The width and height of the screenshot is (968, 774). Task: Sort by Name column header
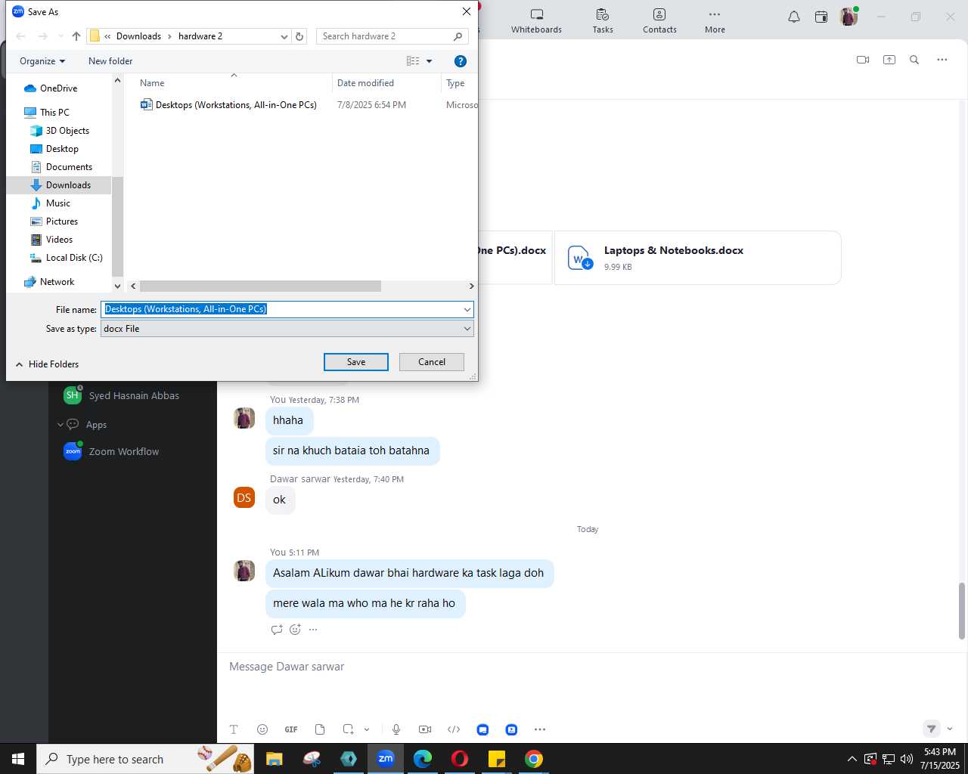(152, 83)
